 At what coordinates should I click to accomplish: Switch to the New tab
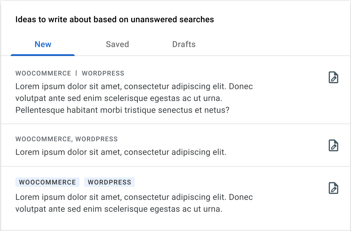point(43,44)
